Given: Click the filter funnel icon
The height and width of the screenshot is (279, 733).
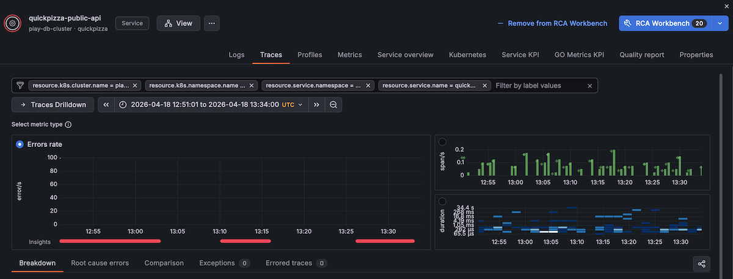Looking at the screenshot, I should pos(20,85).
